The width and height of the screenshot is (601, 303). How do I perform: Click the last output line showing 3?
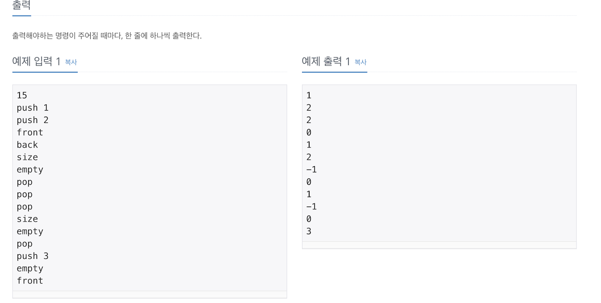pos(309,231)
